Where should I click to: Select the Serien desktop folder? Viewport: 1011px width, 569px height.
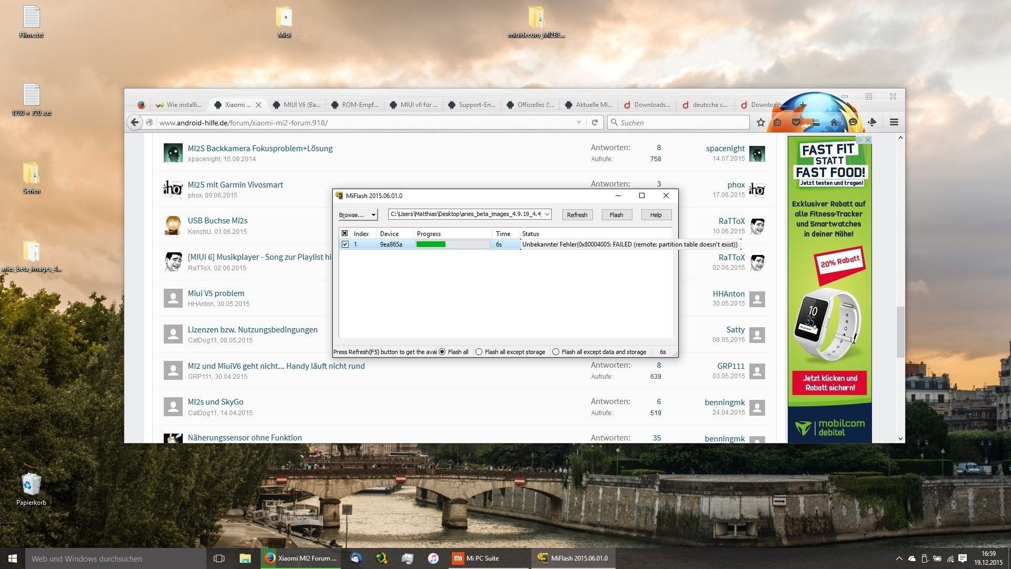(31, 178)
